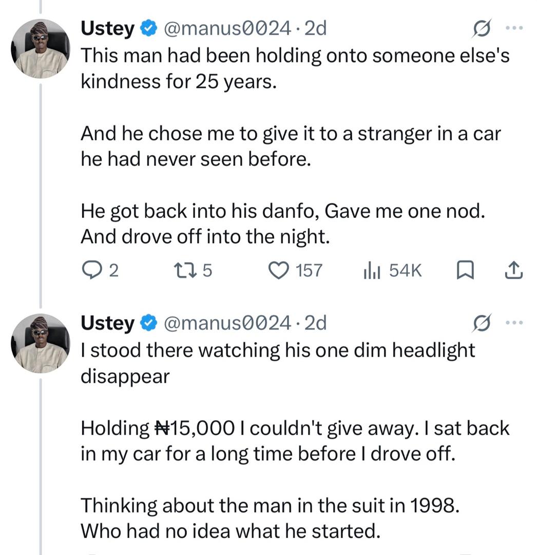537x555 pixels.
Task: Tap the verified badge on second tweet
Action: point(149,323)
